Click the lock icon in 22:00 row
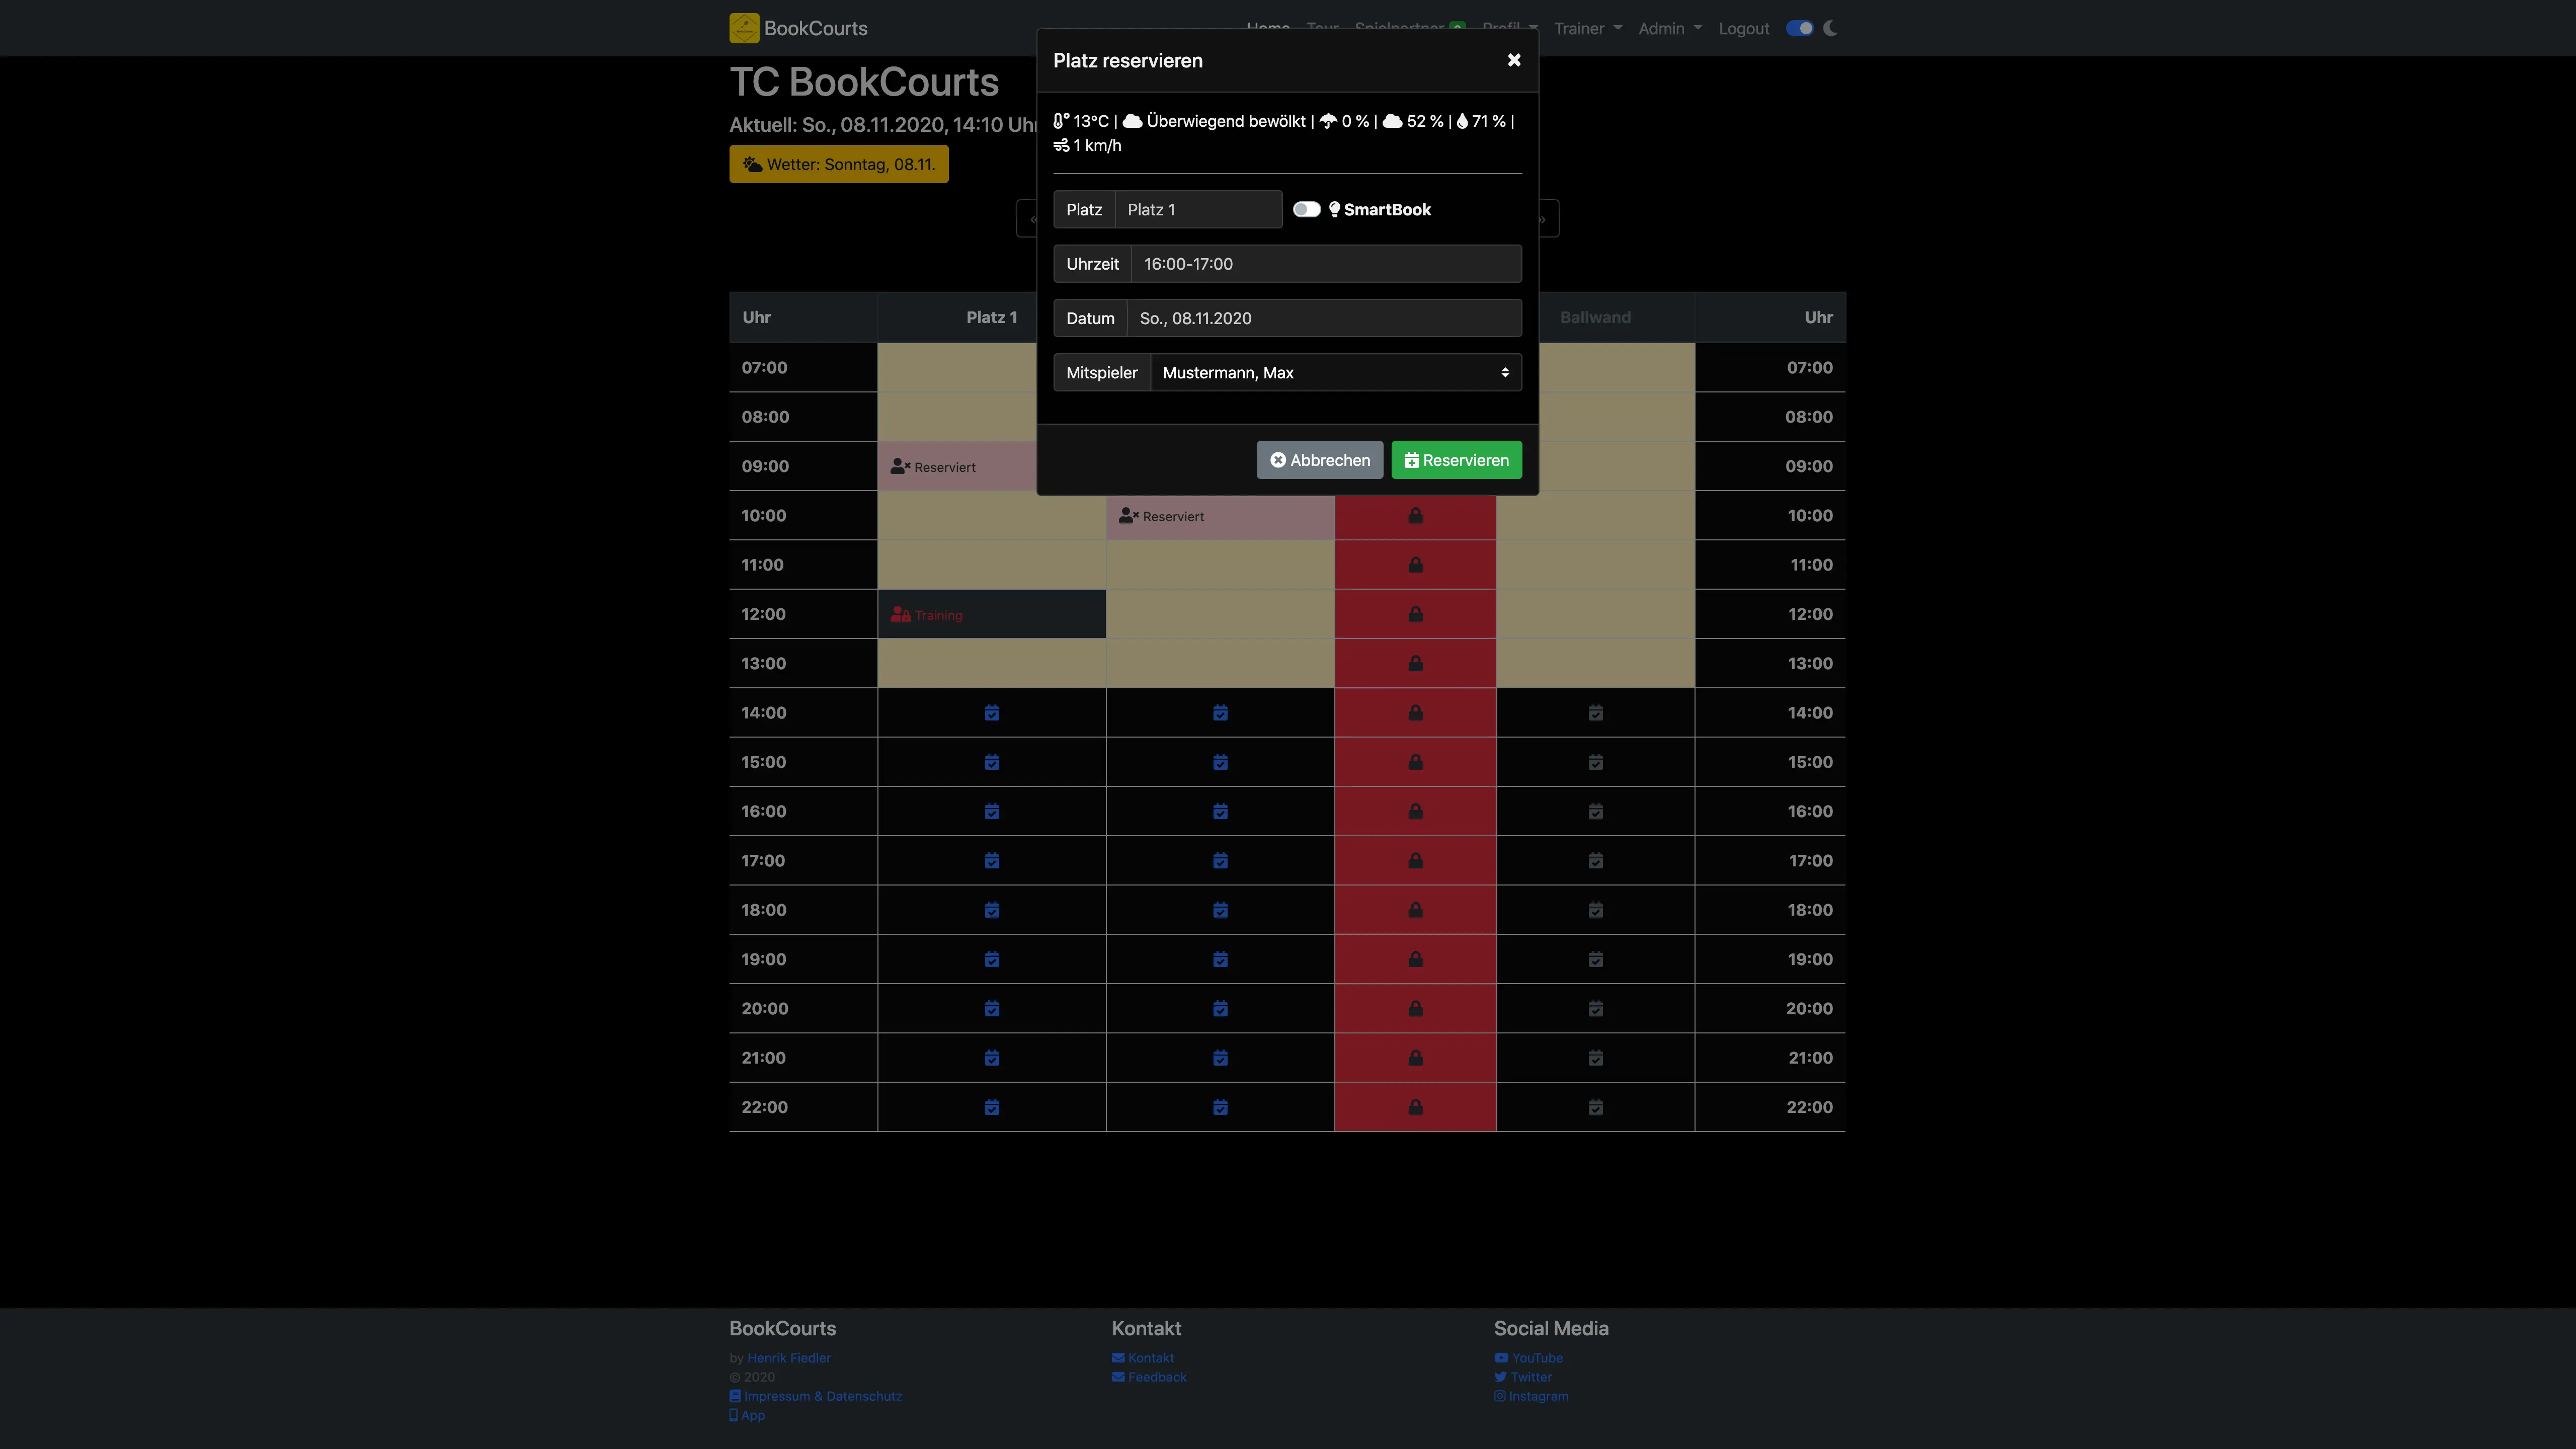Viewport: 2576px width, 1449px height. (x=1415, y=1107)
